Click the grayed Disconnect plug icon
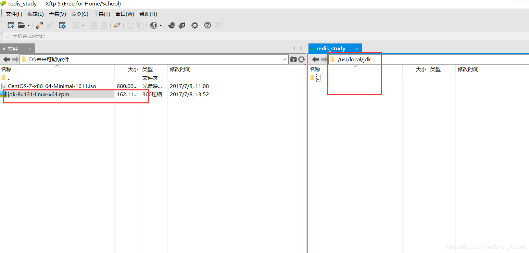Viewport: 529px width, 253px height. pos(50,25)
